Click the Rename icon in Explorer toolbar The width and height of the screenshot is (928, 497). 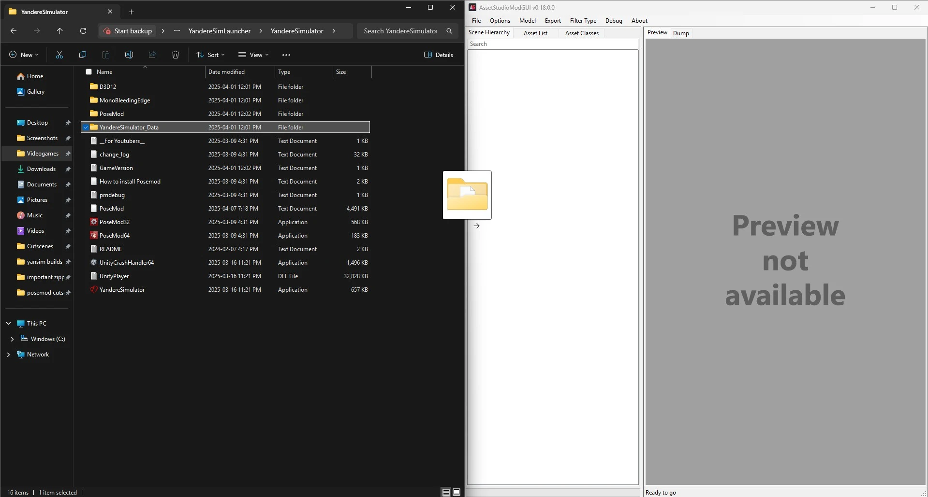pyautogui.click(x=129, y=55)
